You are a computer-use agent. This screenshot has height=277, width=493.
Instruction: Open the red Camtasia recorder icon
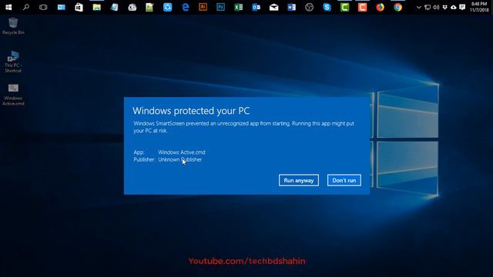pos(362,7)
